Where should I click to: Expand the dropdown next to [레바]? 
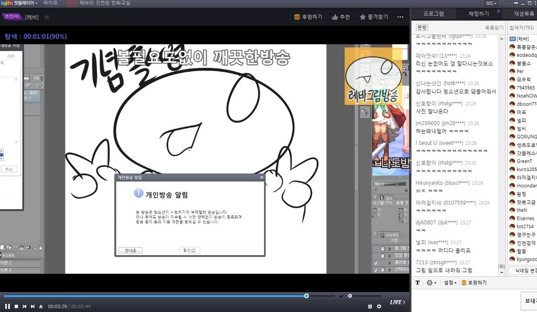[47, 17]
